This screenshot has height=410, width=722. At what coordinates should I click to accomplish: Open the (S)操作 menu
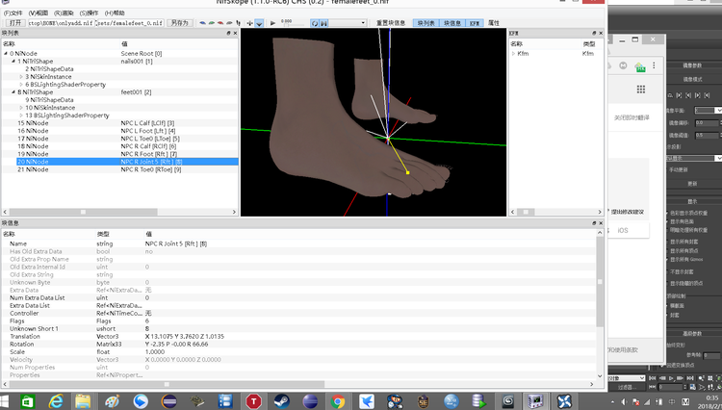(89, 13)
